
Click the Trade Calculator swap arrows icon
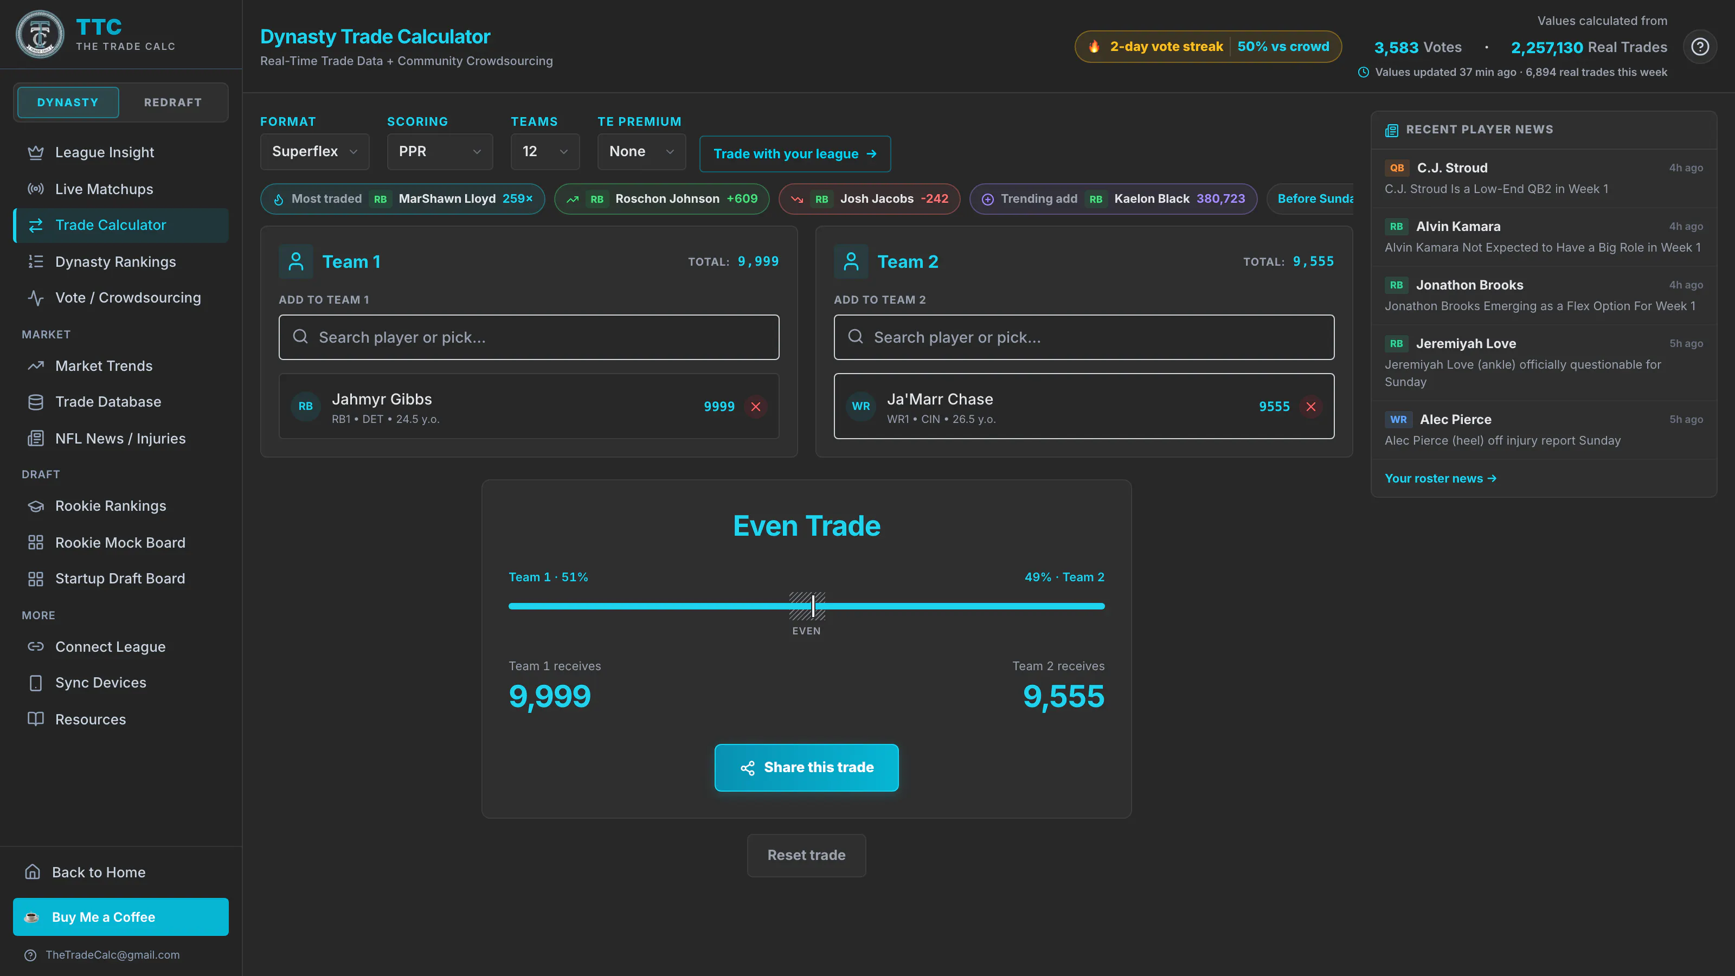(36, 225)
